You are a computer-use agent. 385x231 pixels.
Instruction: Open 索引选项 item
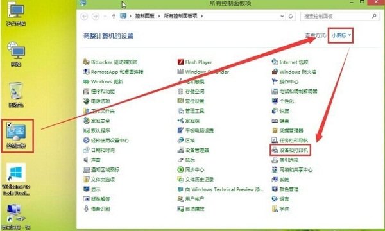[285, 160]
